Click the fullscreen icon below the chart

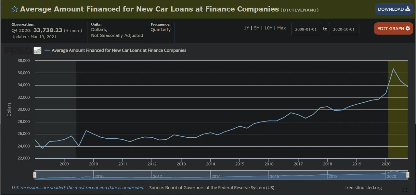click(405, 190)
